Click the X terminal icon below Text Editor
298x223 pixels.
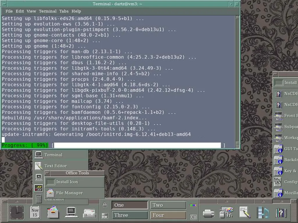[39, 177]
